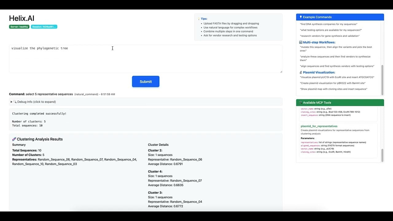Click example 'analyze these sequences and then find vendors'

pyautogui.click(x=335, y=58)
